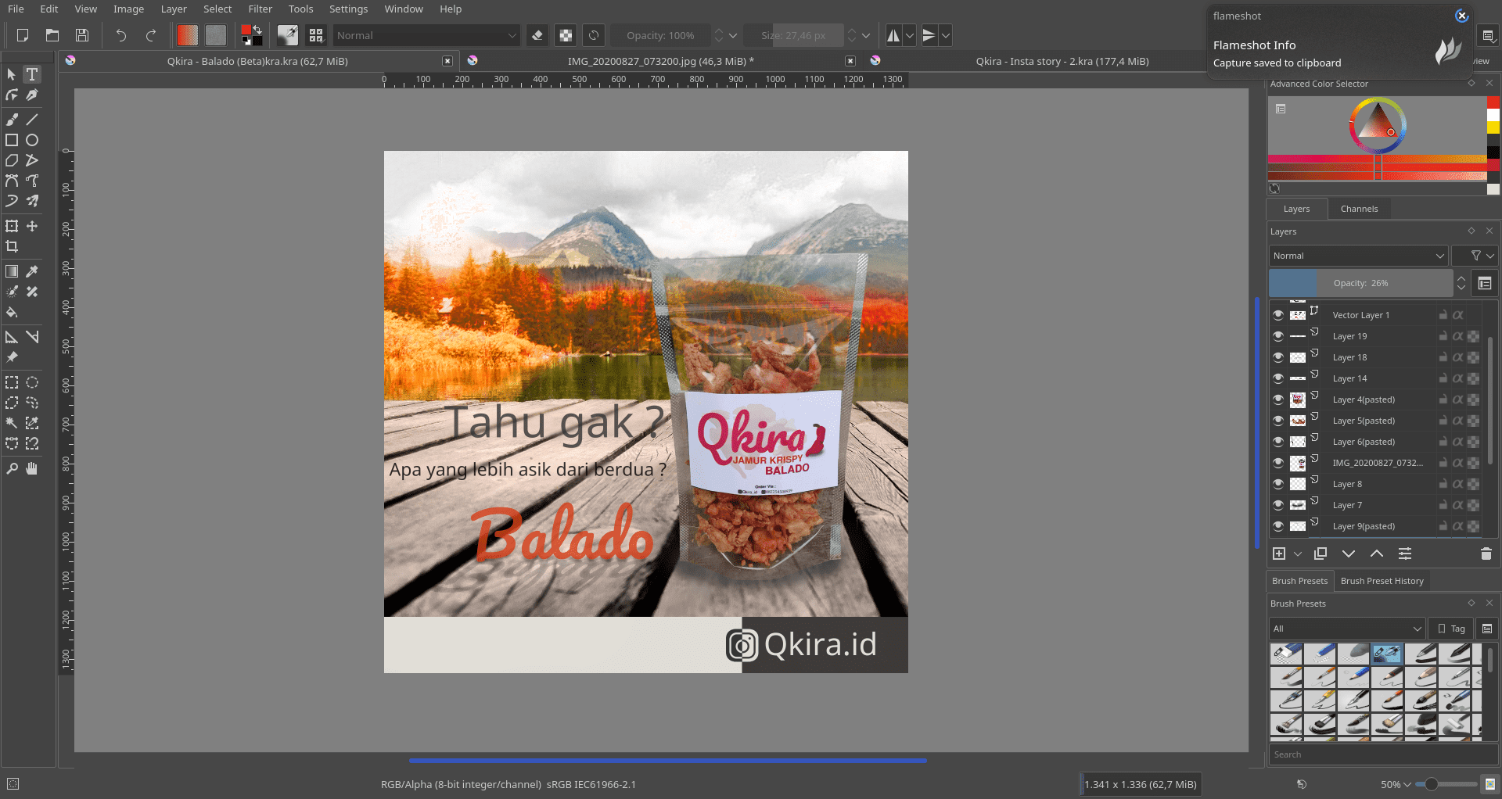
Task: Toggle visibility of Layer 8
Action: coord(1278,484)
